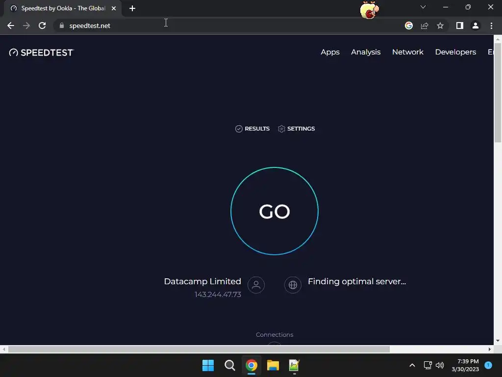502x377 pixels.
Task: Click the Chrome taskbar icon
Action: pyautogui.click(x=251, y=365)
